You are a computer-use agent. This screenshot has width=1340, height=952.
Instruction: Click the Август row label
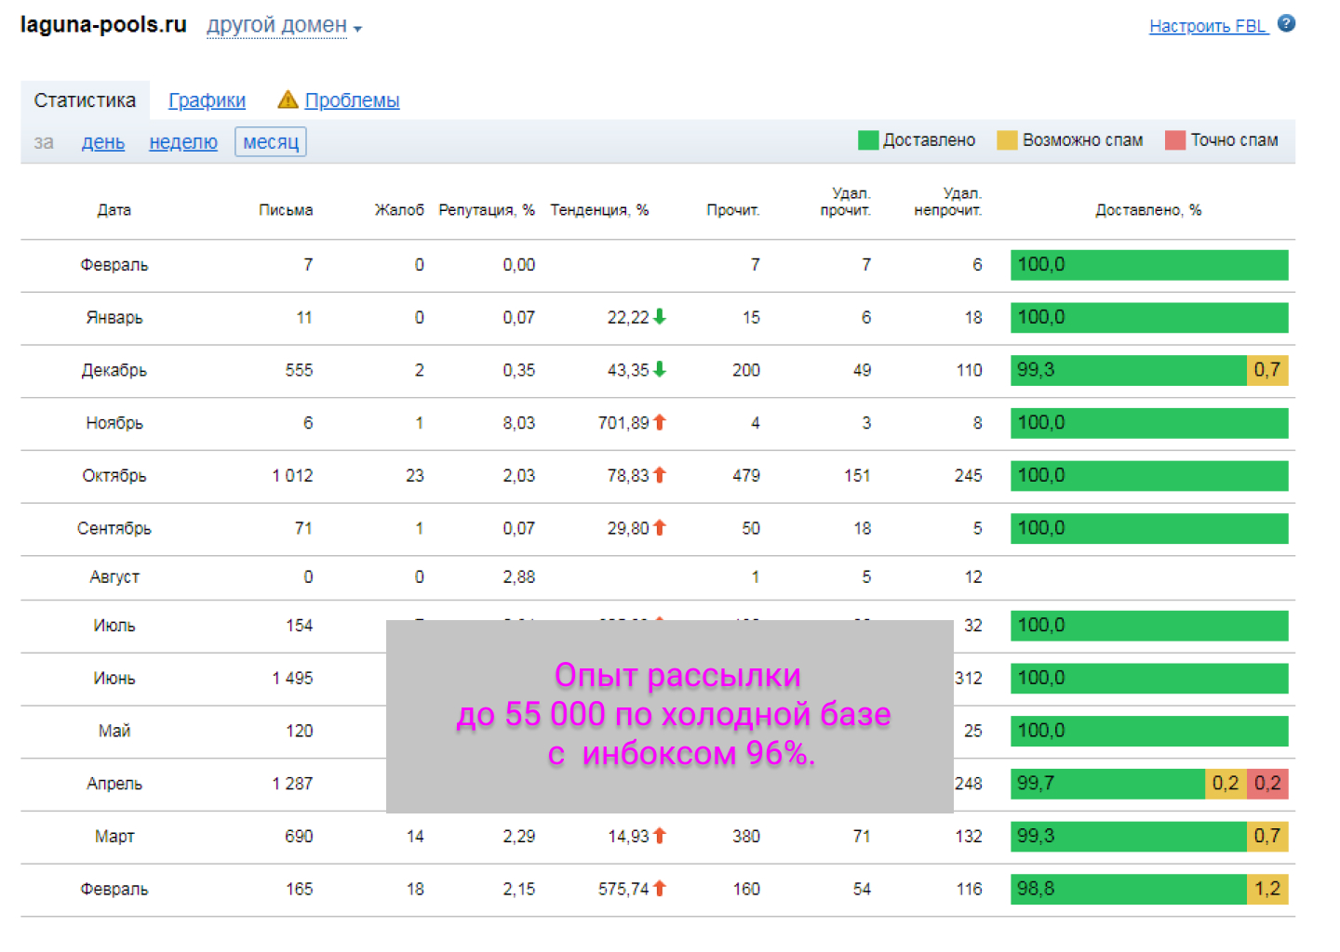(114, 577)
